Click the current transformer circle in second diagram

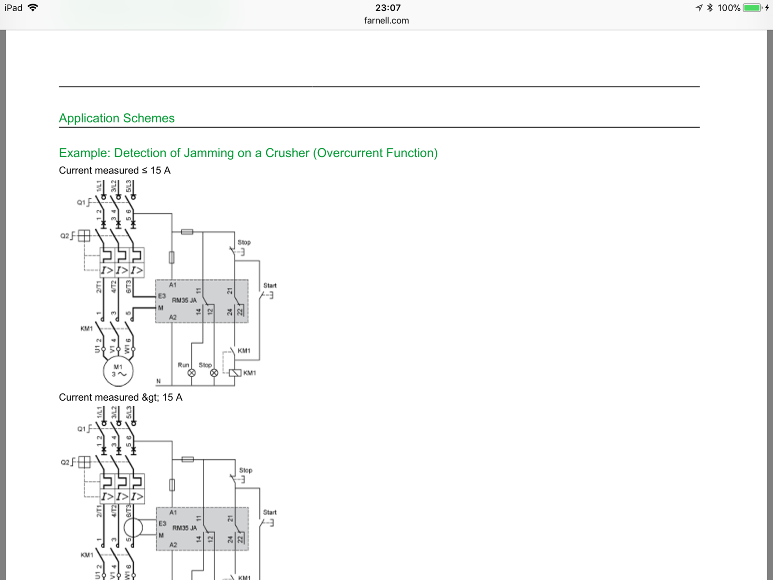pyautogui.click(x=133, y=527)
